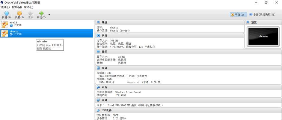Click 远程桌面服务器: 已禁用 line

111,60
